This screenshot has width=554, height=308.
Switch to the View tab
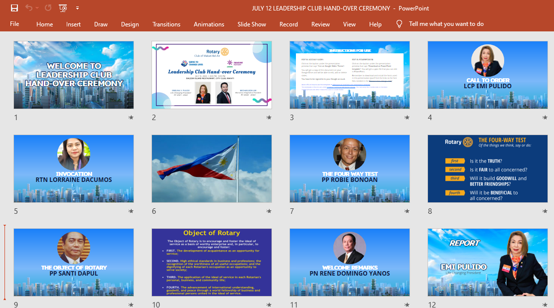click(349, 24)
